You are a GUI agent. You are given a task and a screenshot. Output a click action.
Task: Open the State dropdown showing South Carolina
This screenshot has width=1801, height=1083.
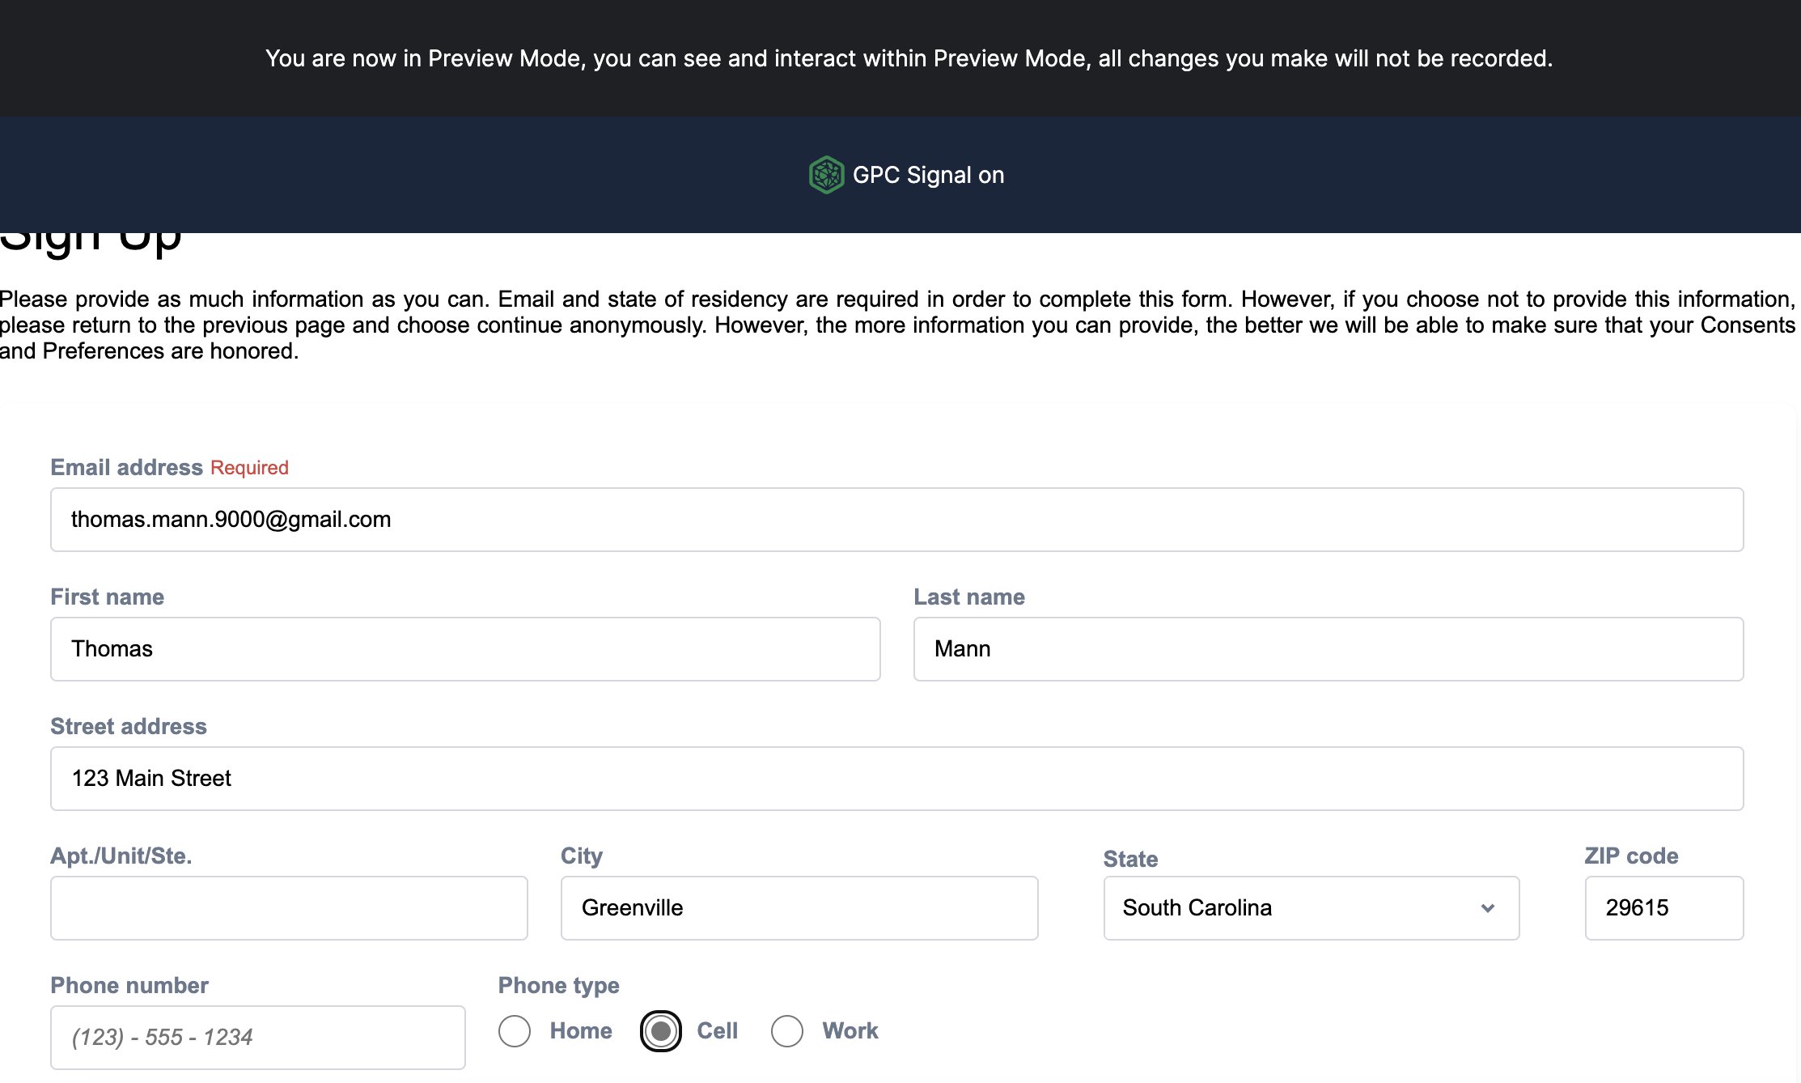pos(1295,908)
